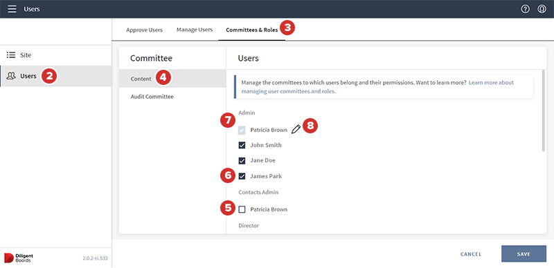
Task: Click the help question mark icon
Action: pyautogui.click(x=526, y=9)
